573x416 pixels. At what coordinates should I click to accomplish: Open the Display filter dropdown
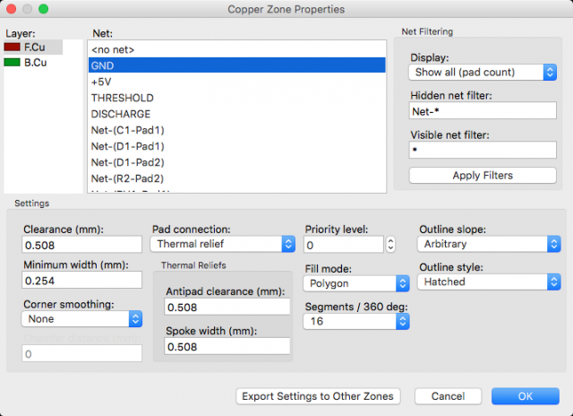(483, 72)
